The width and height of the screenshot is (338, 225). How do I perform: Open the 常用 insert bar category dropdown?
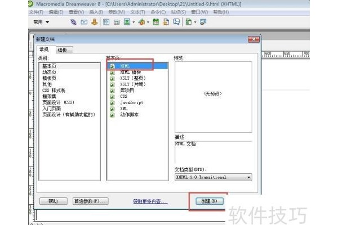click(x=41, y=22)
